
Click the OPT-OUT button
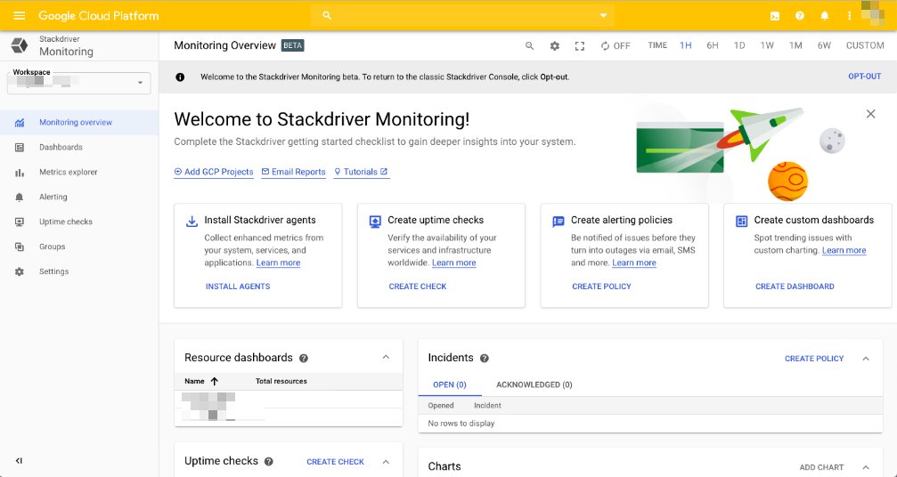click(x=864, y=77)
